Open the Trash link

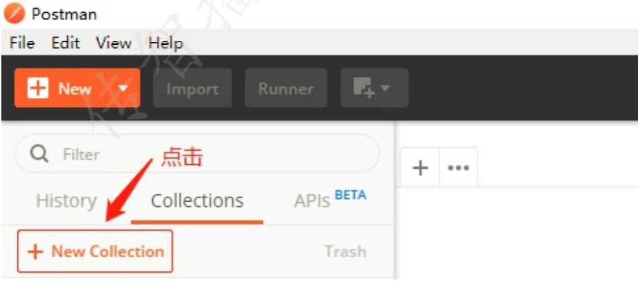pyautogui.click(x=345, y=251)
